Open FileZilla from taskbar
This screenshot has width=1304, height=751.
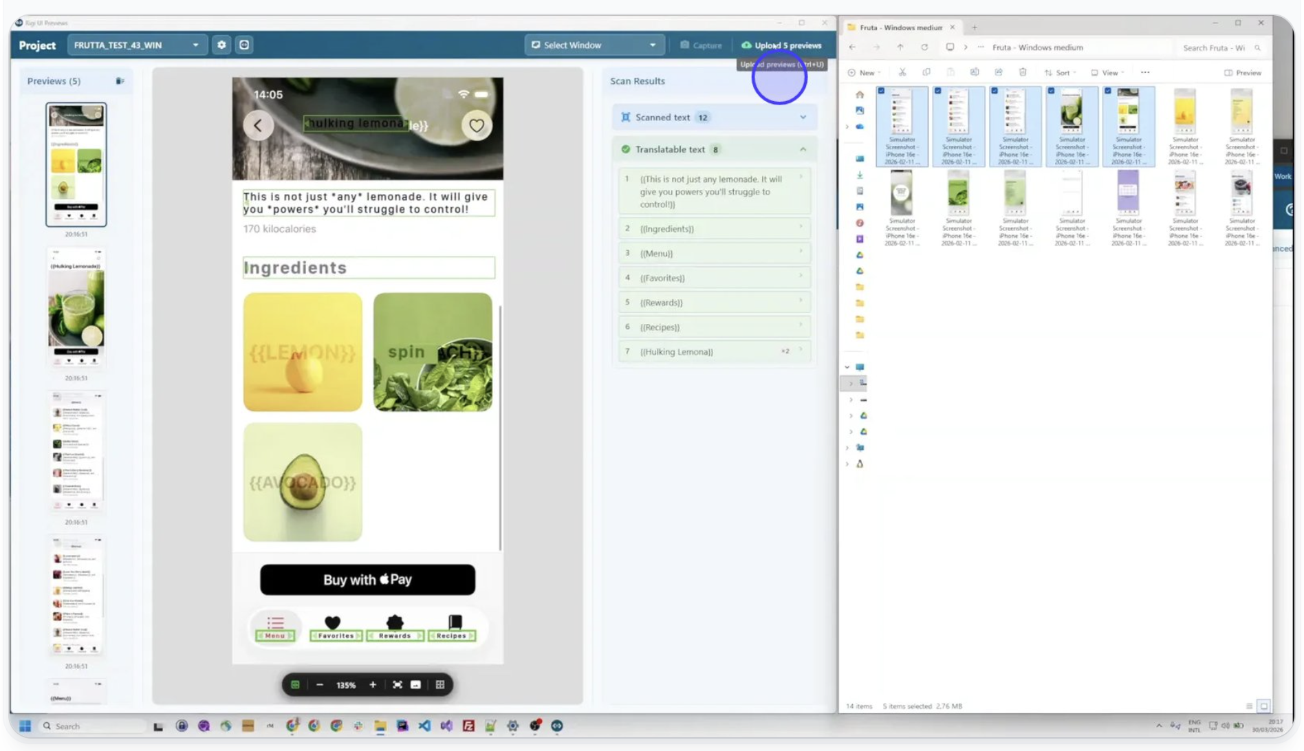468,726
